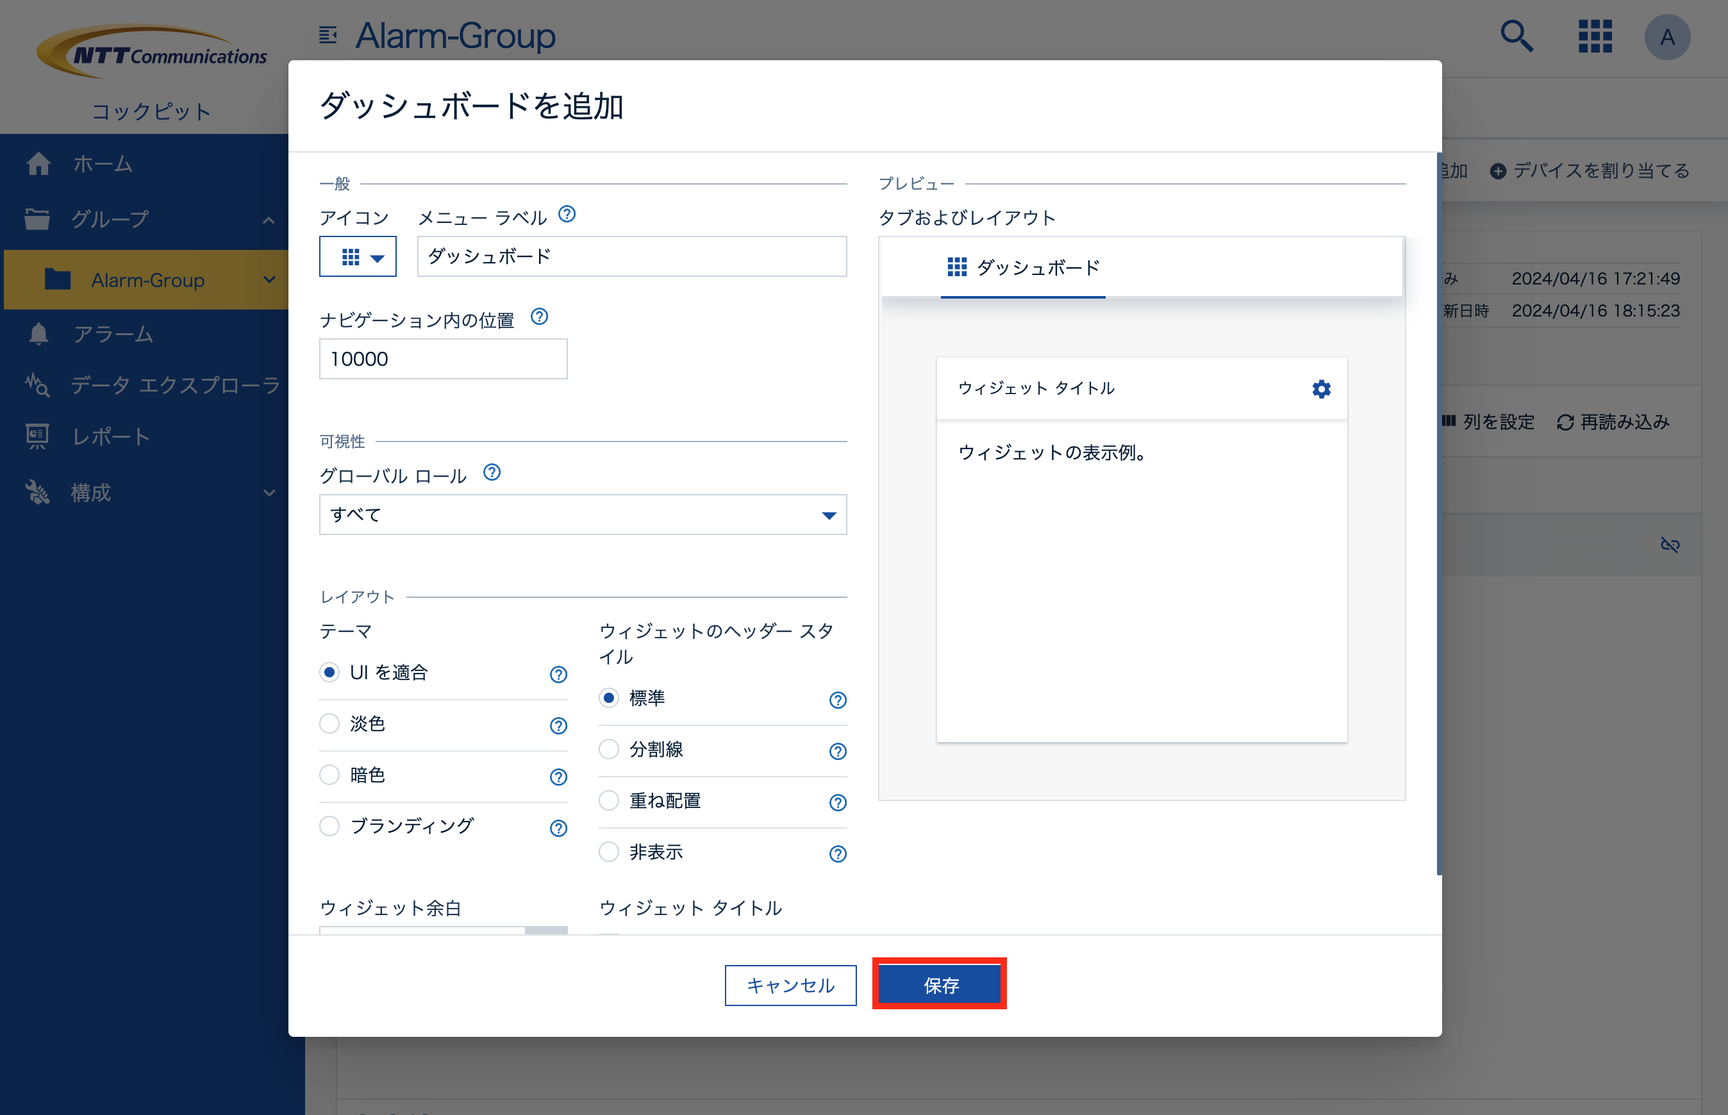Click the NTT Communications logo

click(153, 51)
